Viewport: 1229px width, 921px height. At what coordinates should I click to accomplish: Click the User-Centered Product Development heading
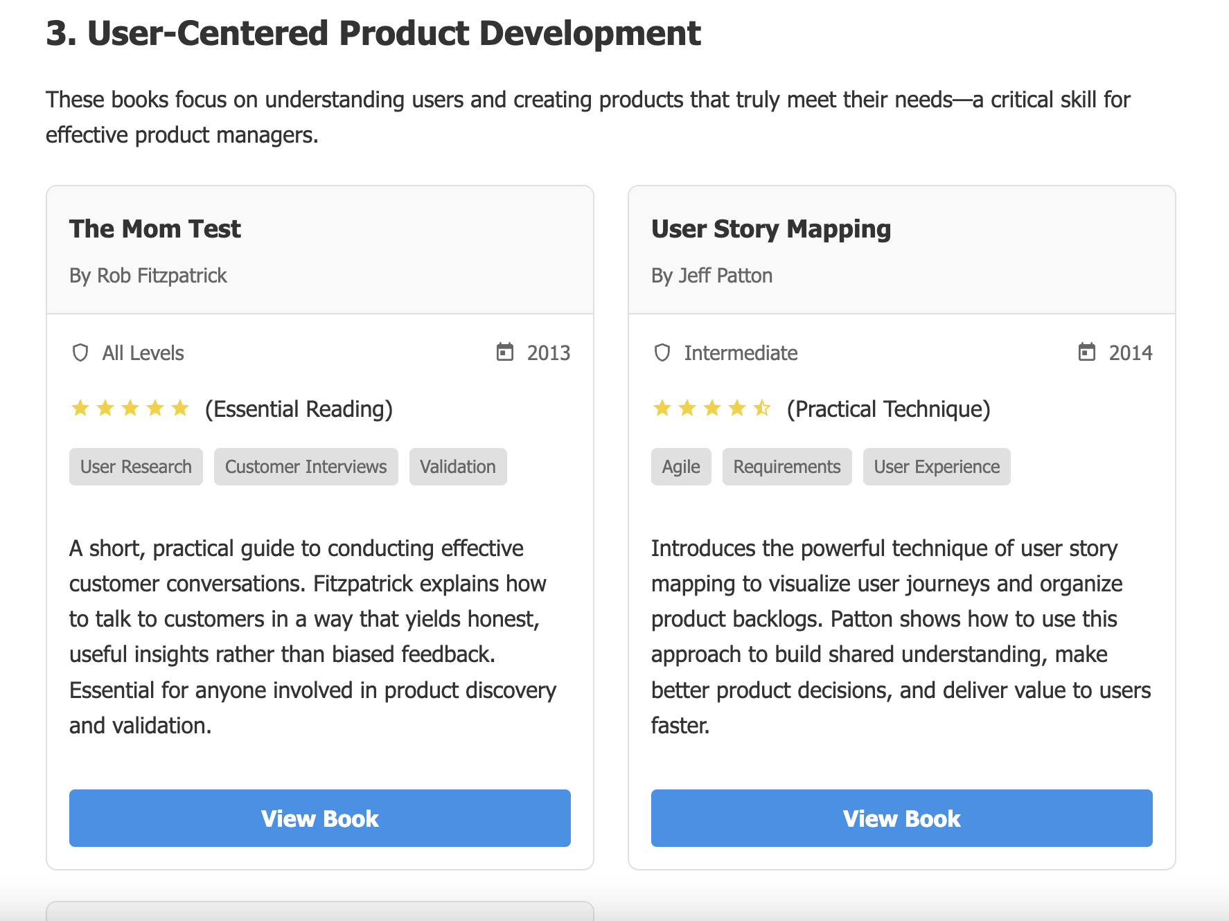373,33
